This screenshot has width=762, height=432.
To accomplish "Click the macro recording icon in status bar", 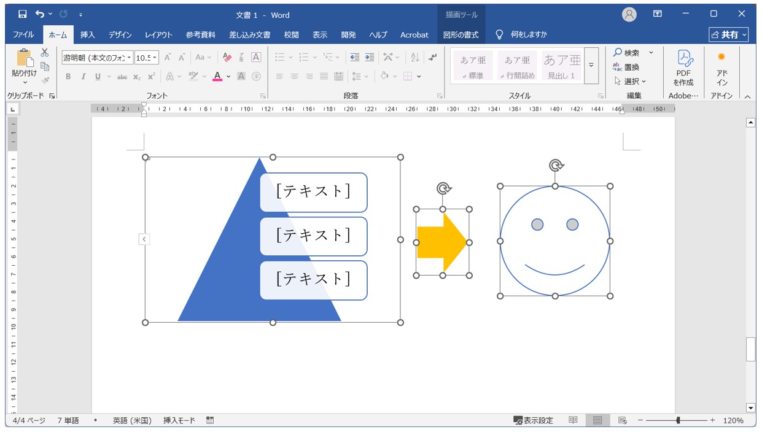I will point(210,420).
